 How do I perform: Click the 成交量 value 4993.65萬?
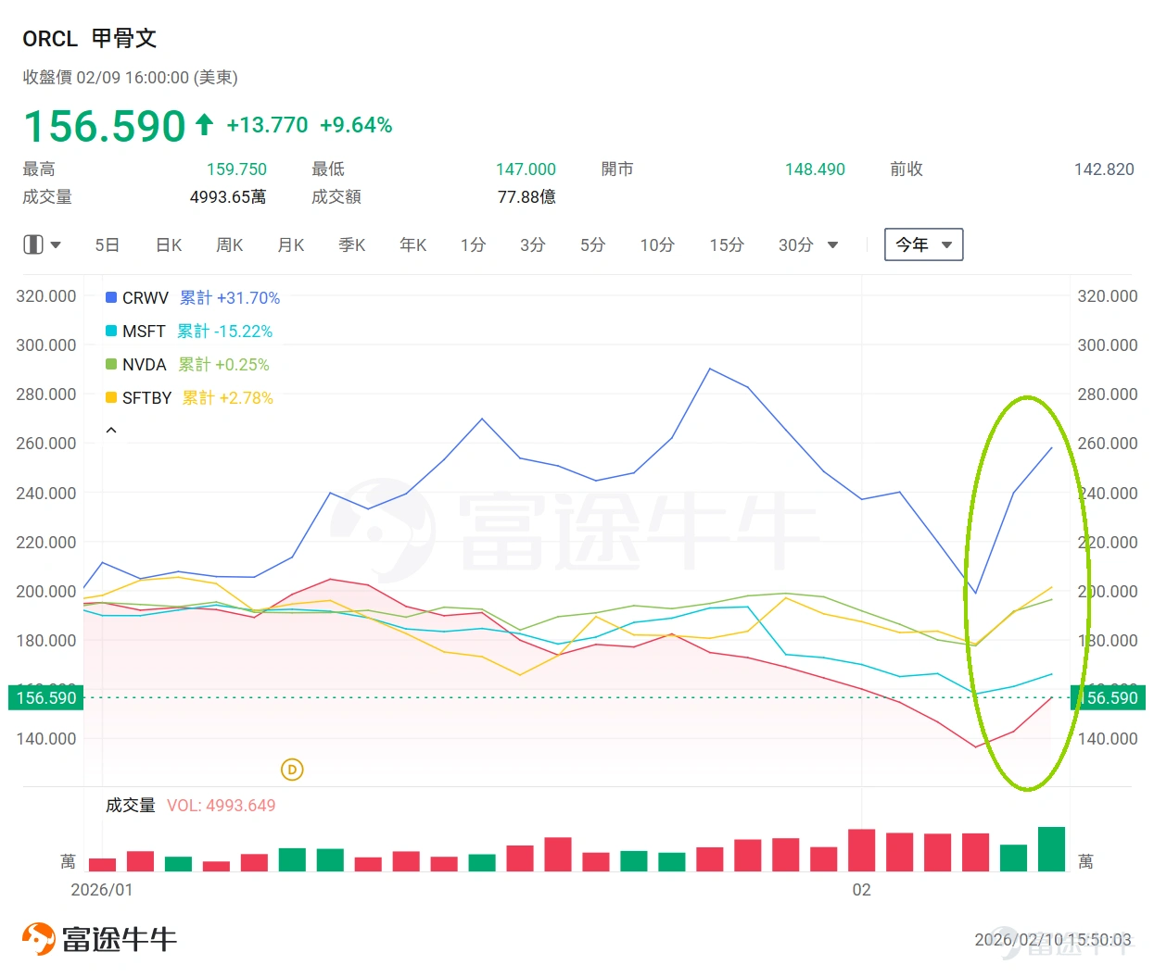click(x=228, y=197)
